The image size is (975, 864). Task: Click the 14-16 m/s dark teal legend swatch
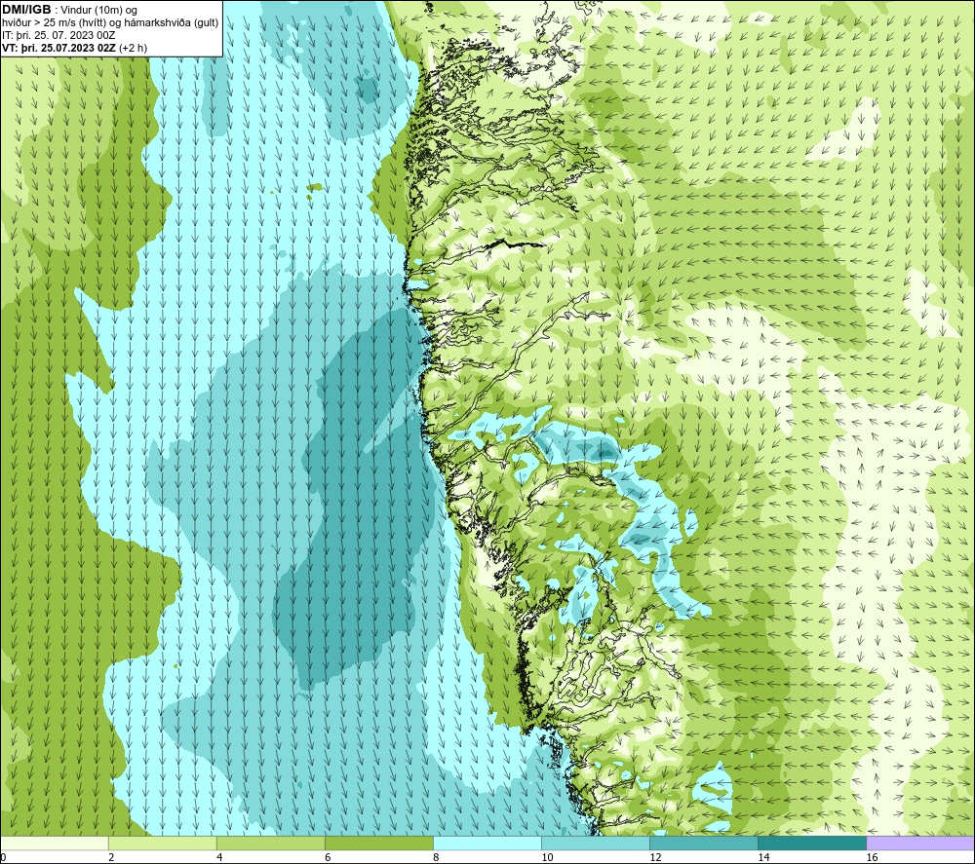[x=811, y=844]
